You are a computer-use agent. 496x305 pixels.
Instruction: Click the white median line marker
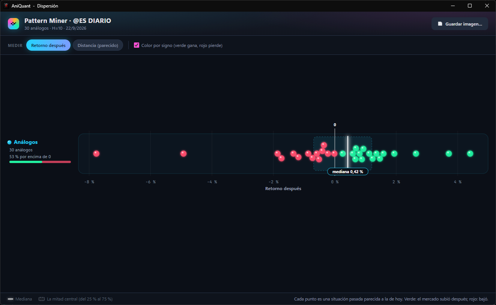pyautogui.click(x=348, y=152)
